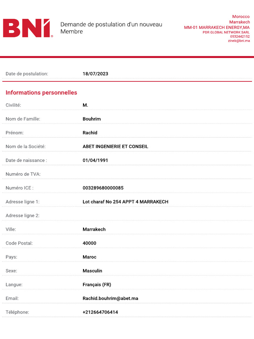The height and width of the screenshot is (339, 254).
Task: Click the Rachid.bouhrim@abet.ma email value
Action: point(110,298)
